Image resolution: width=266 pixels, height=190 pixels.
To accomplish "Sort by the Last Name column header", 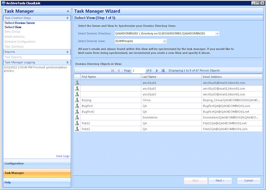I will point(171,77).
